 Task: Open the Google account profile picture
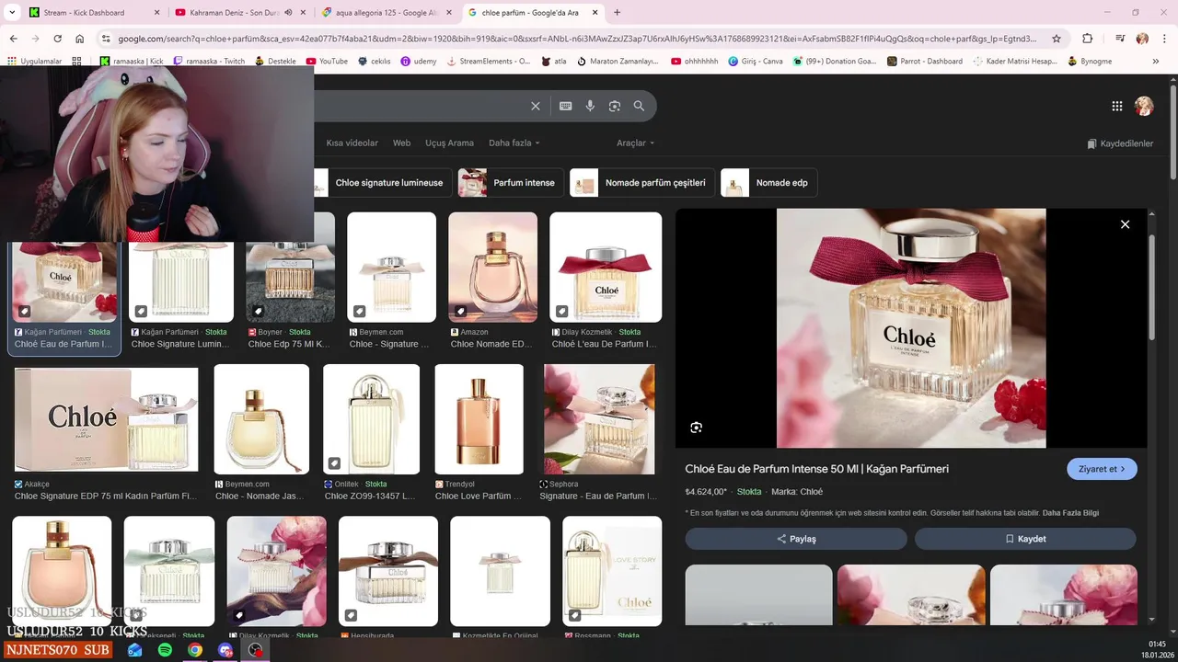point(1144,106)
